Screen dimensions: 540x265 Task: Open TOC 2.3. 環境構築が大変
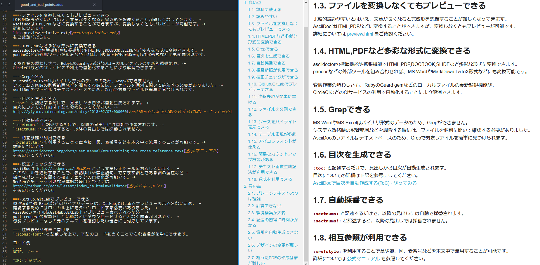pyautogui.click(x=267, y=213)
